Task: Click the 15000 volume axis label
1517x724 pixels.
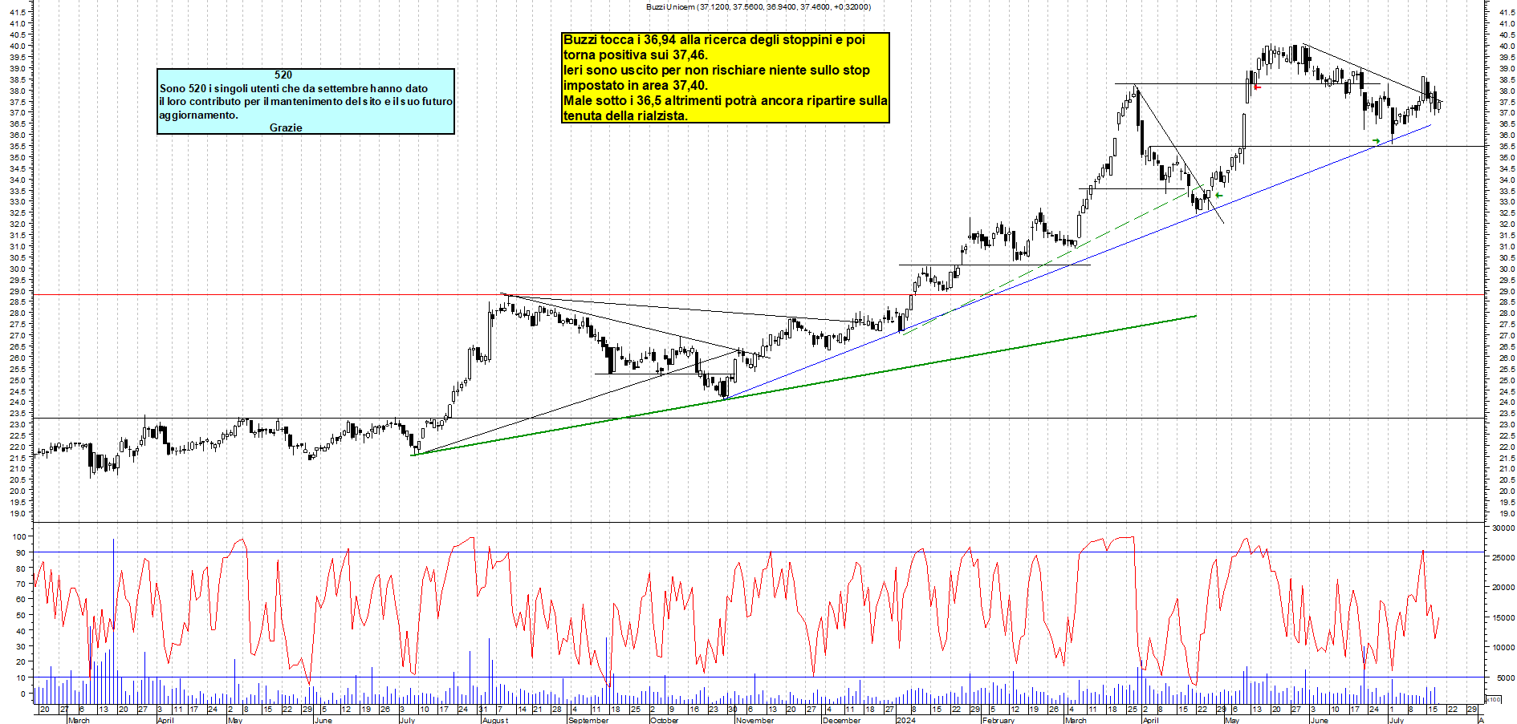Action: (1503, 617)
